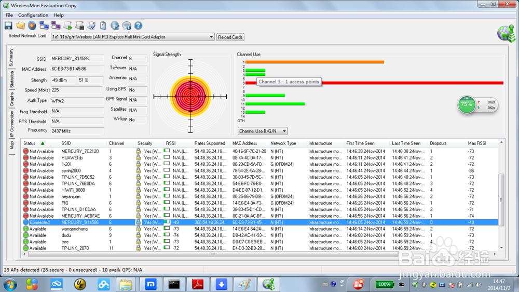519x292 pixels.
Task: Expand the Select Network Card dropdown
Action: click(x=211, y=37)
